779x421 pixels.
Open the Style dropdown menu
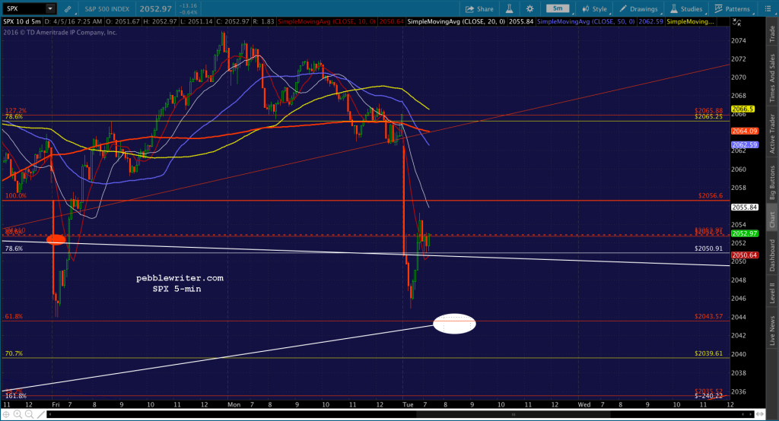595,9
